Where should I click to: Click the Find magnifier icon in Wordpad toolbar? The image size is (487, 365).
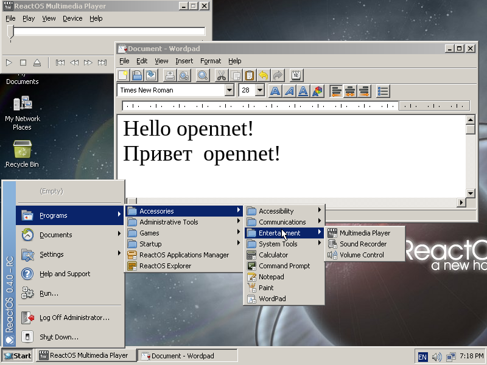click(x=203, y=75)
